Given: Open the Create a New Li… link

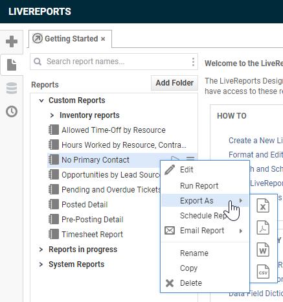Looking at the screenshot, I should tap(256, 141).
